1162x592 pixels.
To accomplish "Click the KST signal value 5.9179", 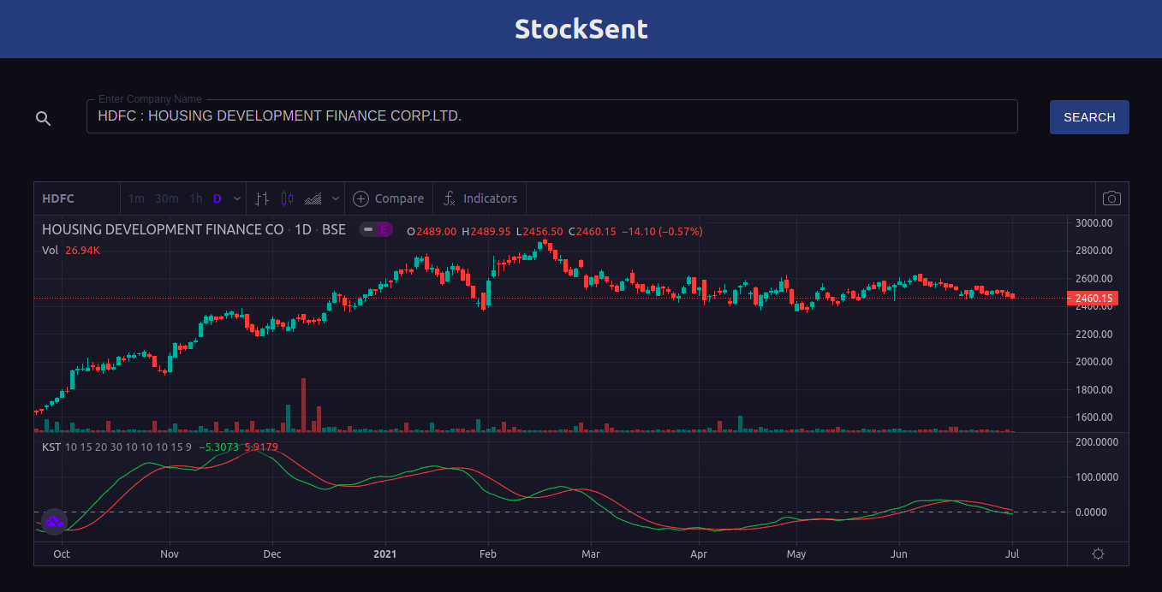I will point(261,447).
